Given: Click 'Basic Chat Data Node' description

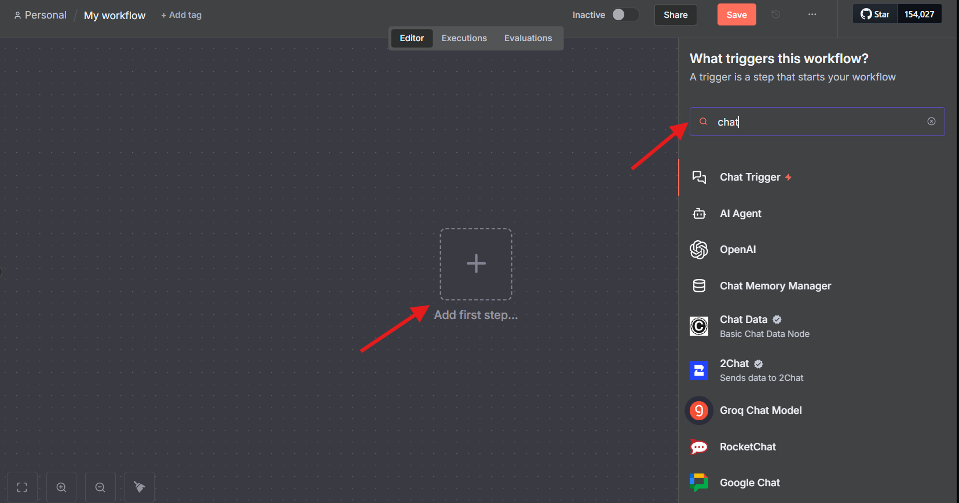Looking at the screenshot, I should [x=764, y=334].
